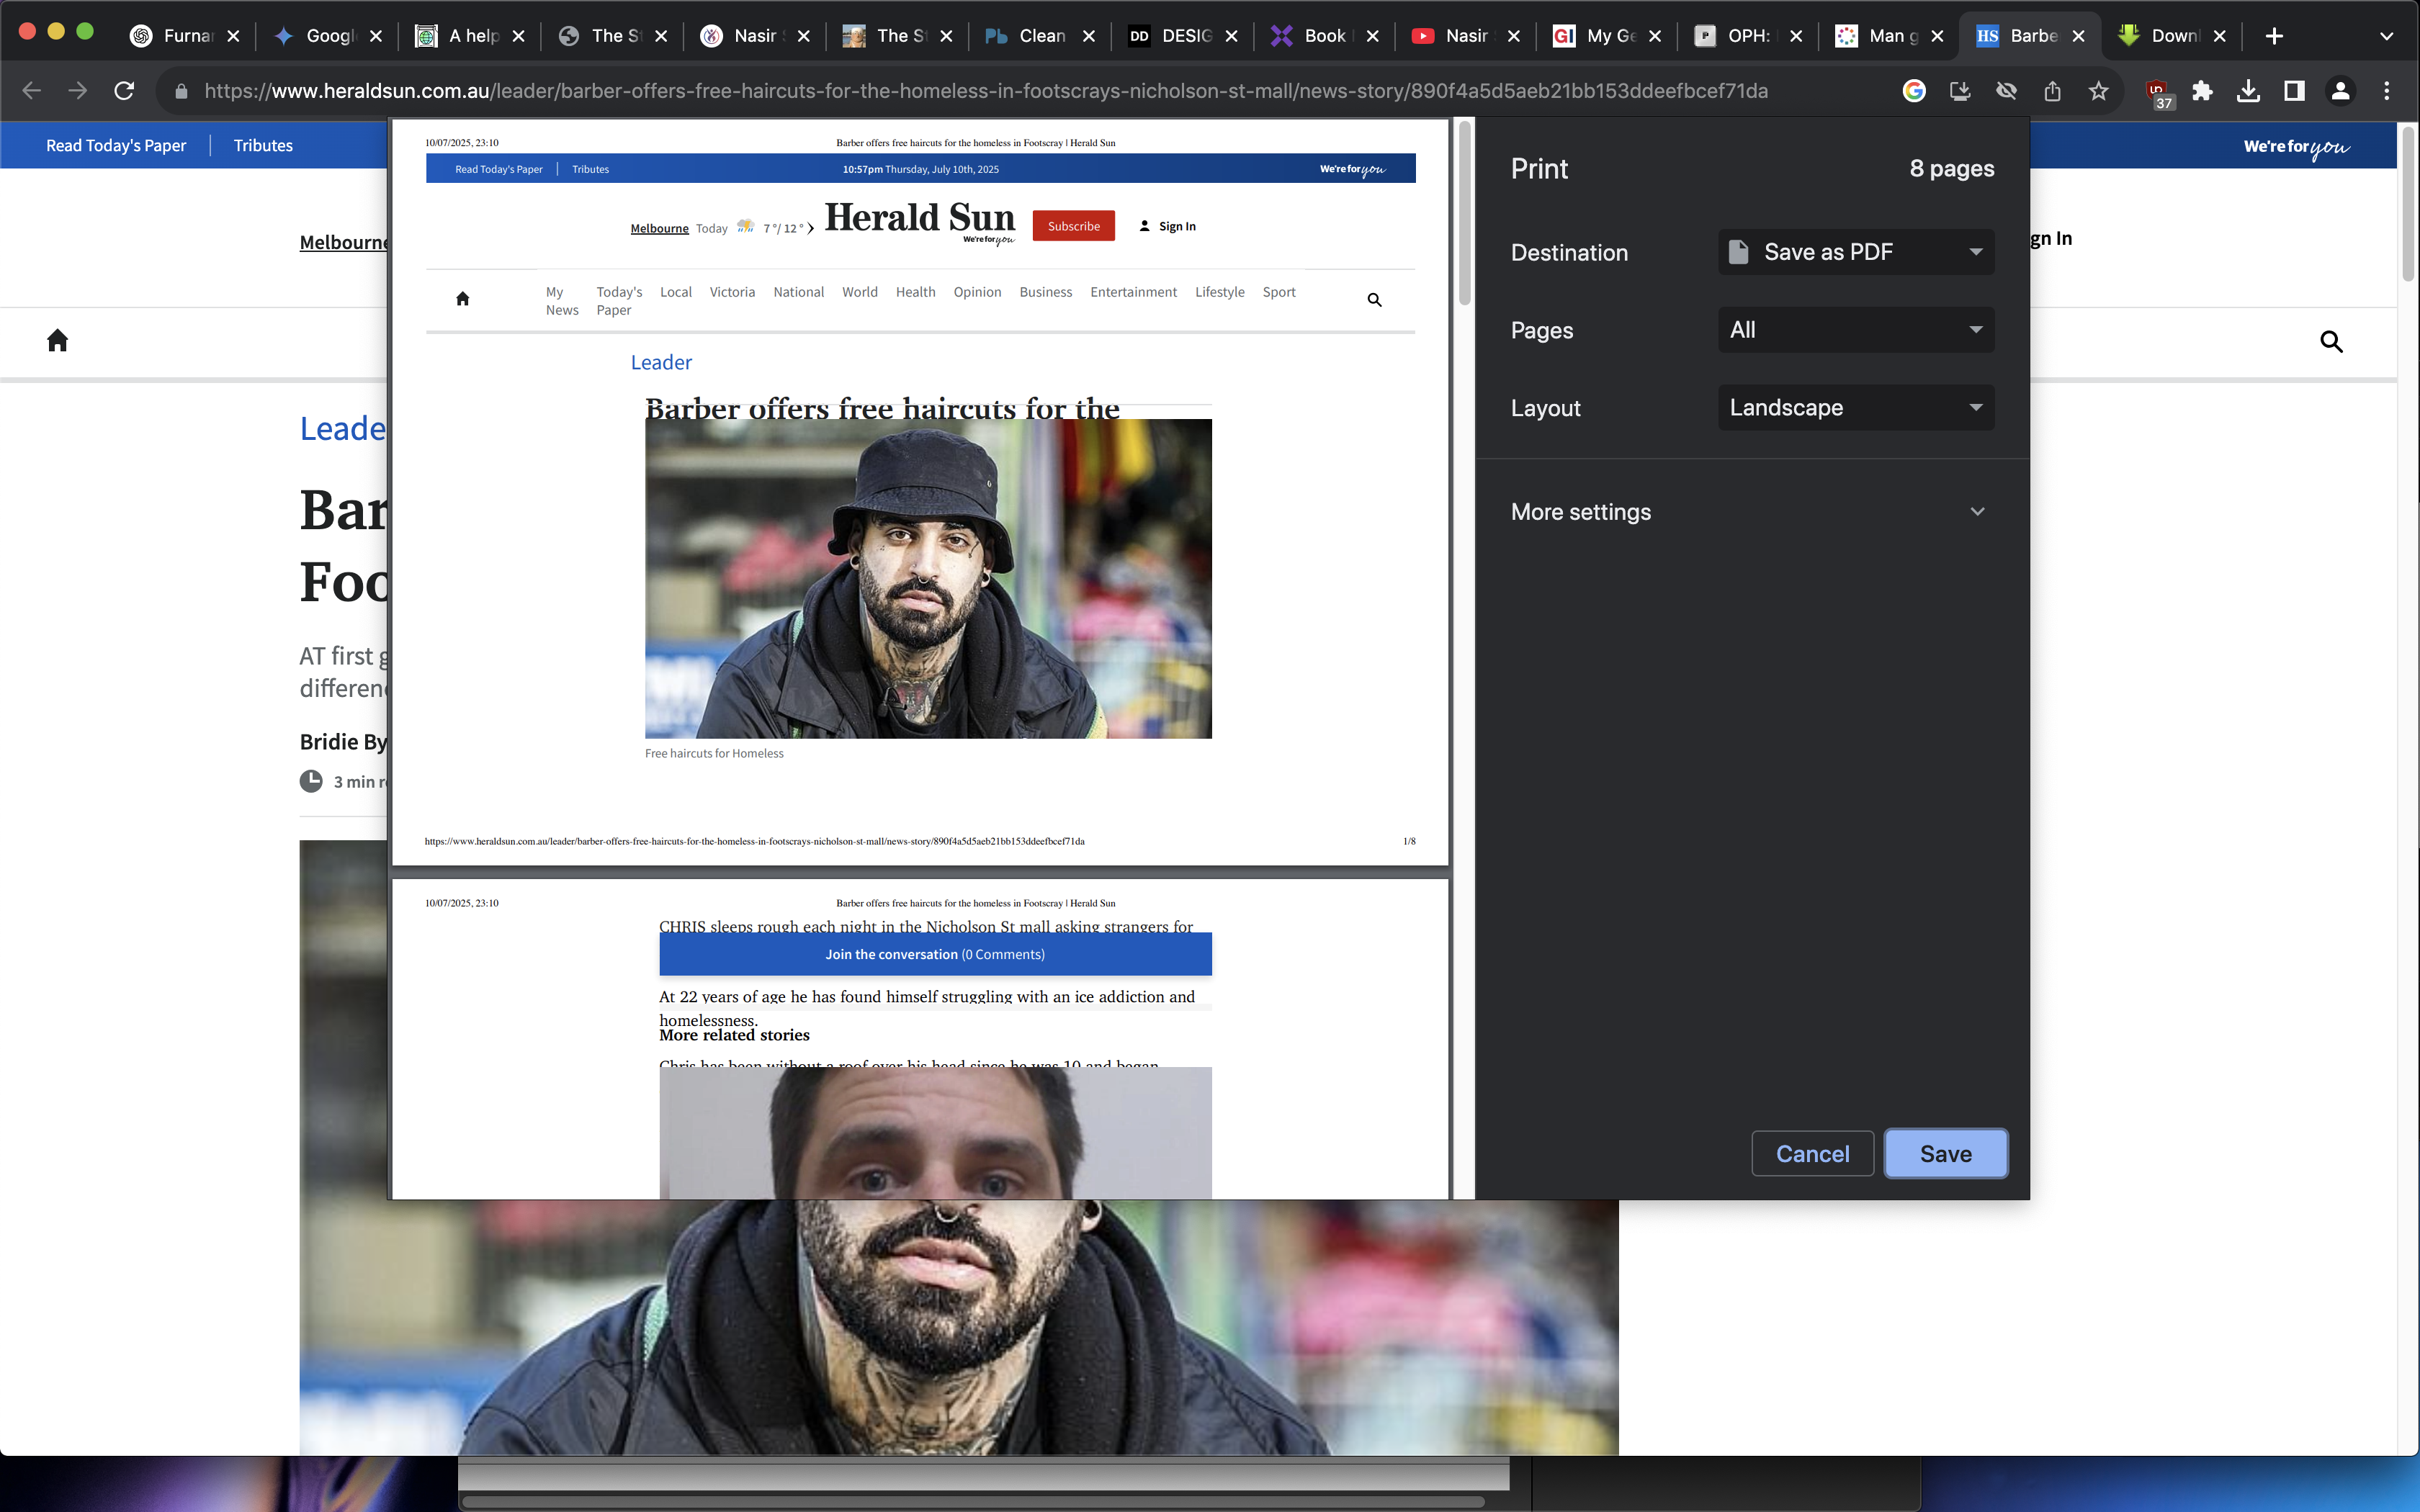The image size is (2420, 1512).
Task: Click the Google account icon in toolbar
Action: click(1914, 91)
